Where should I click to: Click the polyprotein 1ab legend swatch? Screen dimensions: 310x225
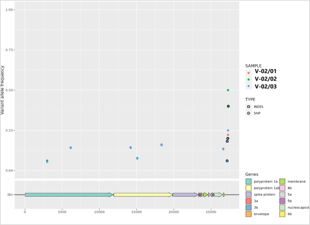tap(249, 188)
